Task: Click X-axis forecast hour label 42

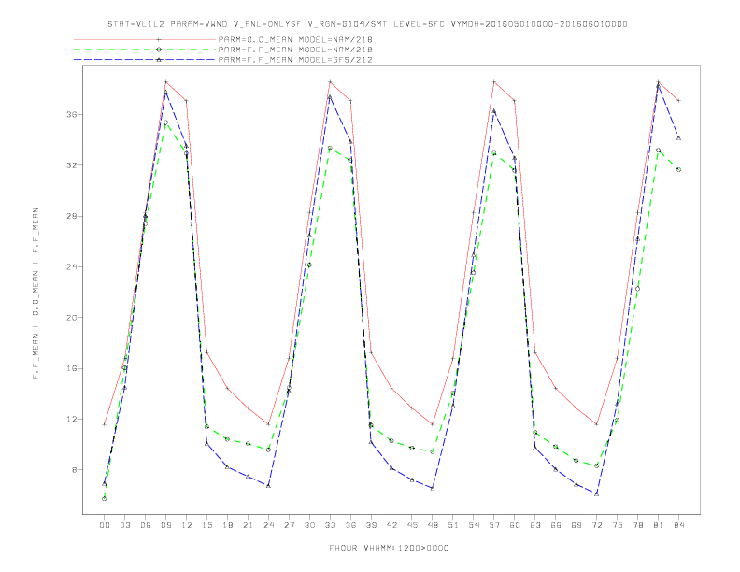Action: [391, 525]
